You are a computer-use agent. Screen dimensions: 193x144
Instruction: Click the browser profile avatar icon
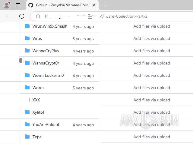[x=7, y=5]
